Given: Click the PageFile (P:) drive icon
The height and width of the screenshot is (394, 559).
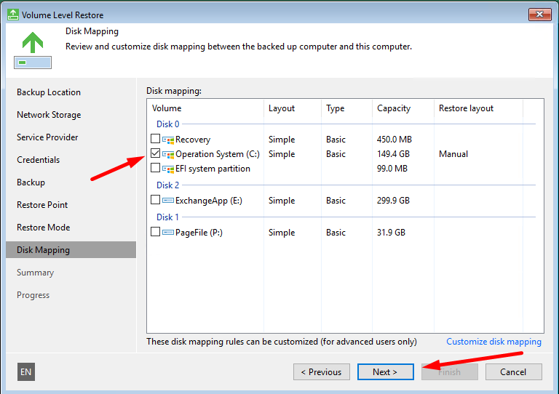Looking at the screenshot, I should (168, 233).
